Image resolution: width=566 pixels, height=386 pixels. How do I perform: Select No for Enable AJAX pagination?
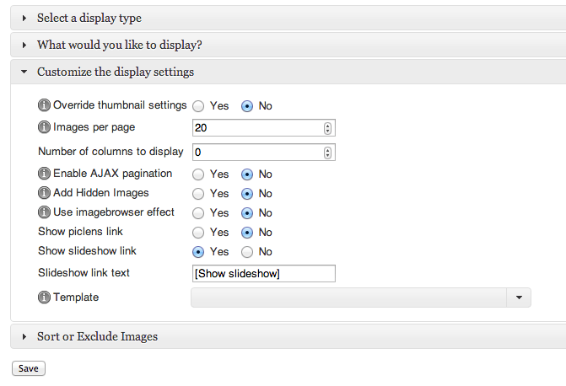[x=247, y=174]
